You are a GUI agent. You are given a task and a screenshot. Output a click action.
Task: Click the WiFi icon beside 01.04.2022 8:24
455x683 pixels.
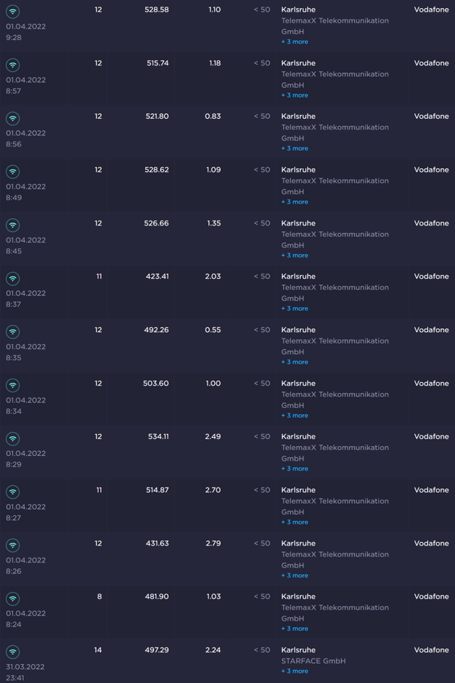coord(12,598)
